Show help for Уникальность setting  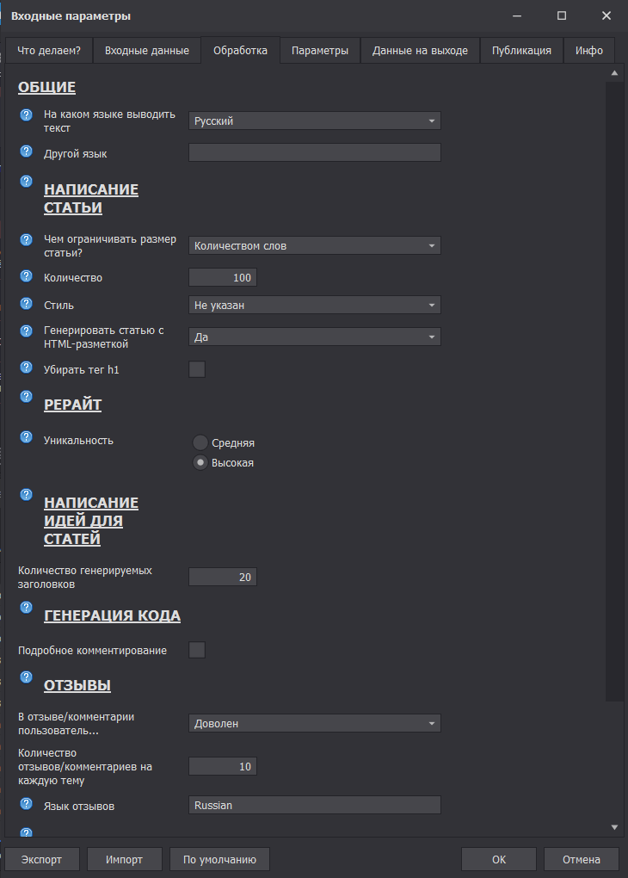[27, 437]
